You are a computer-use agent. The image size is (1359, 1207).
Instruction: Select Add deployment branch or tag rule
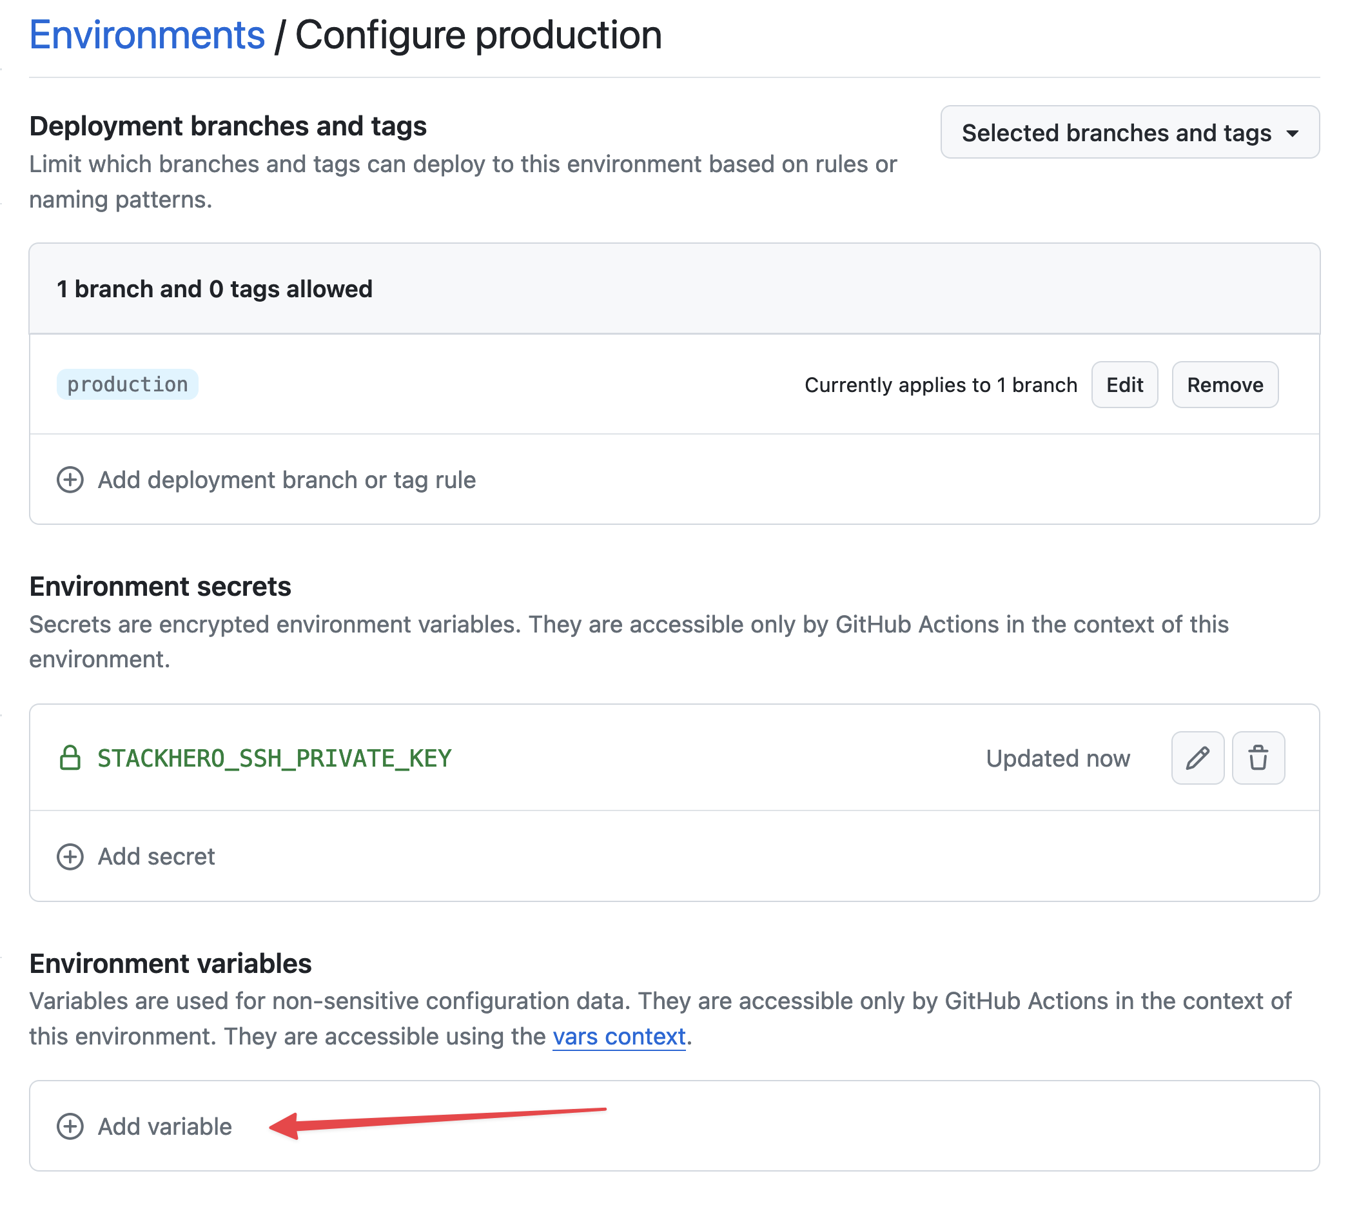(x=286, y=480)
